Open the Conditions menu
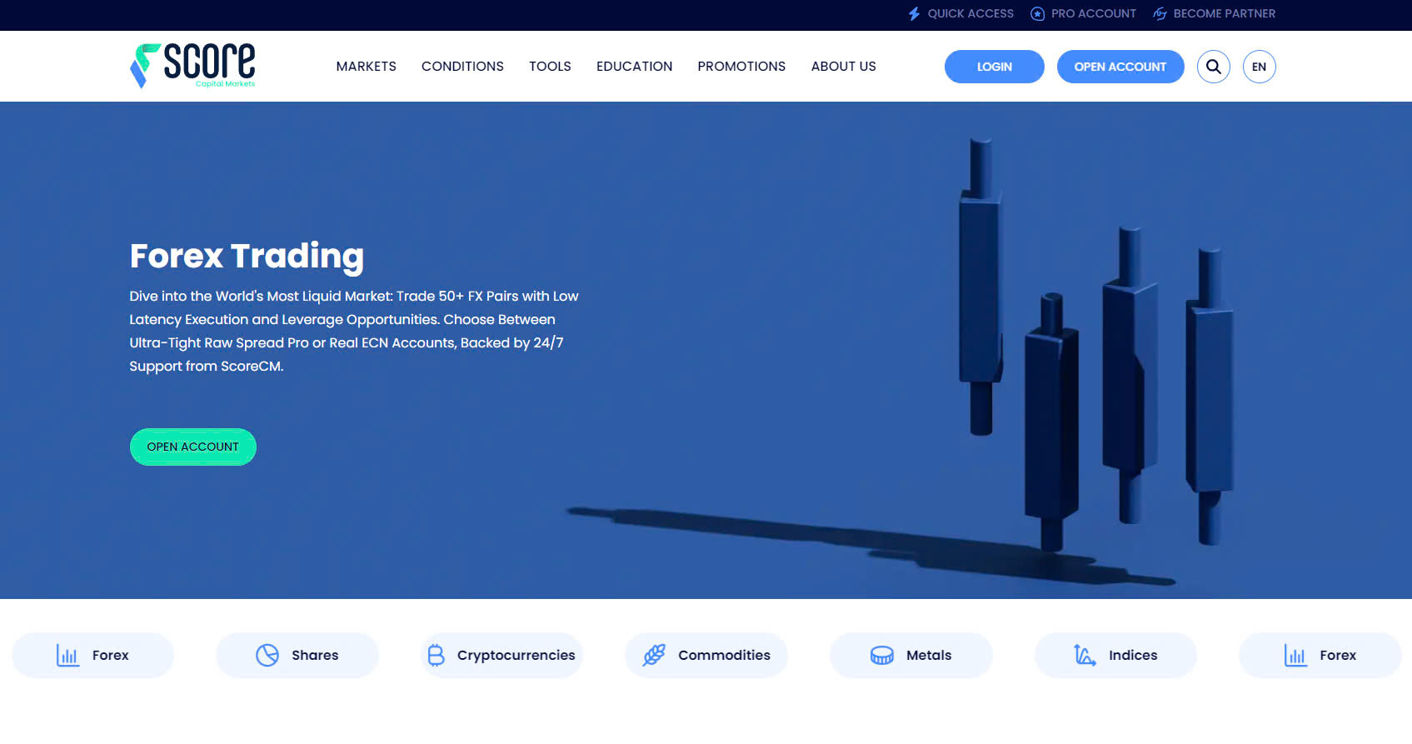 click(x=462, y=67)
